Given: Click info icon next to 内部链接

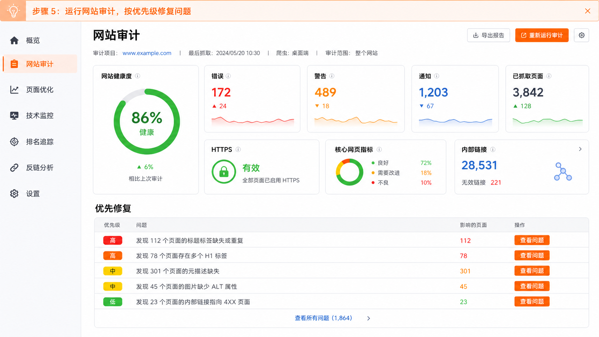Looking at the screenshot, I should click(x=493, y=149).
